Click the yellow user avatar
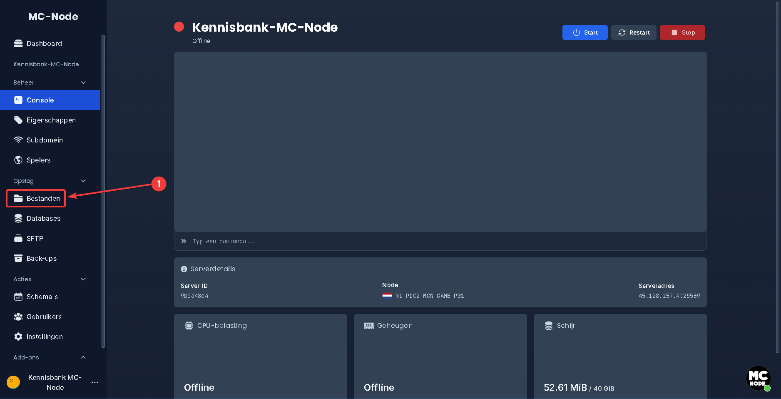 click(13, 382)
